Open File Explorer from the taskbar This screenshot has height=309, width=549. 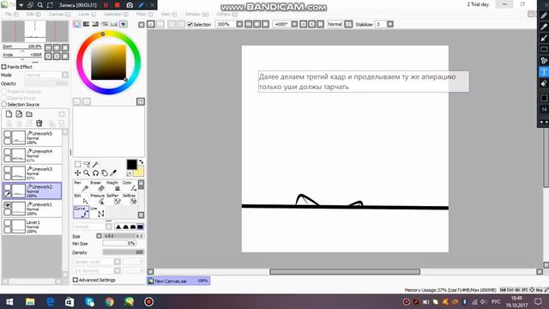(x=30, y=301)
